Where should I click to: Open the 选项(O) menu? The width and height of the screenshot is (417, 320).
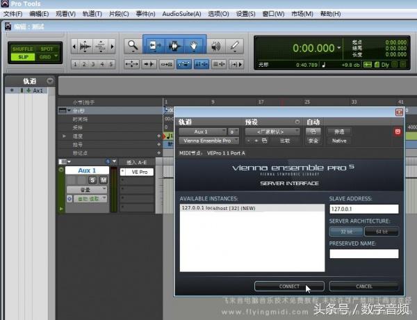point(218,14)
